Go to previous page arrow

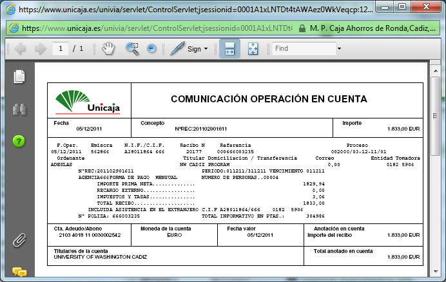[x=20, y=49]
